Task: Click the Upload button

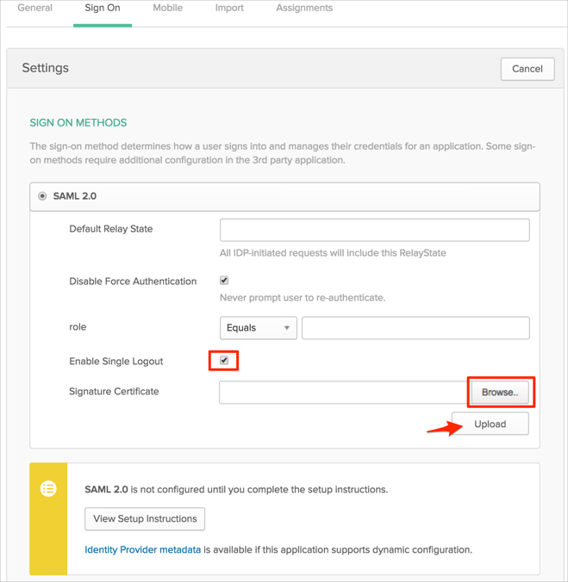Action: point(490,424)
